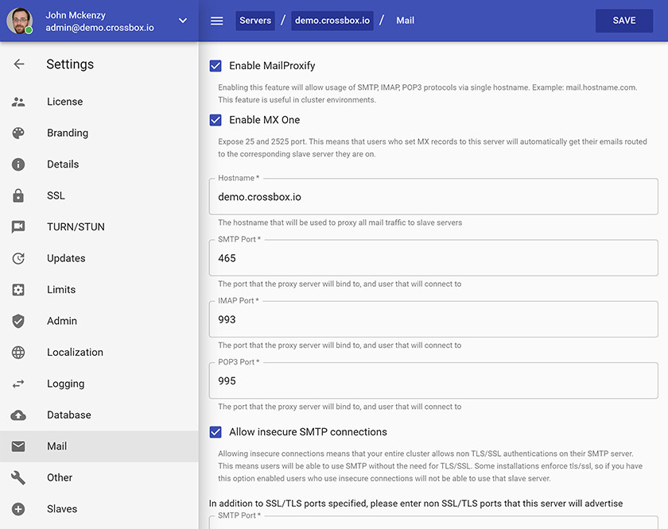Screen dimensions: 668x529
Task: Expand the John Mckenzy account dropdown
Action: coord(183,21)
